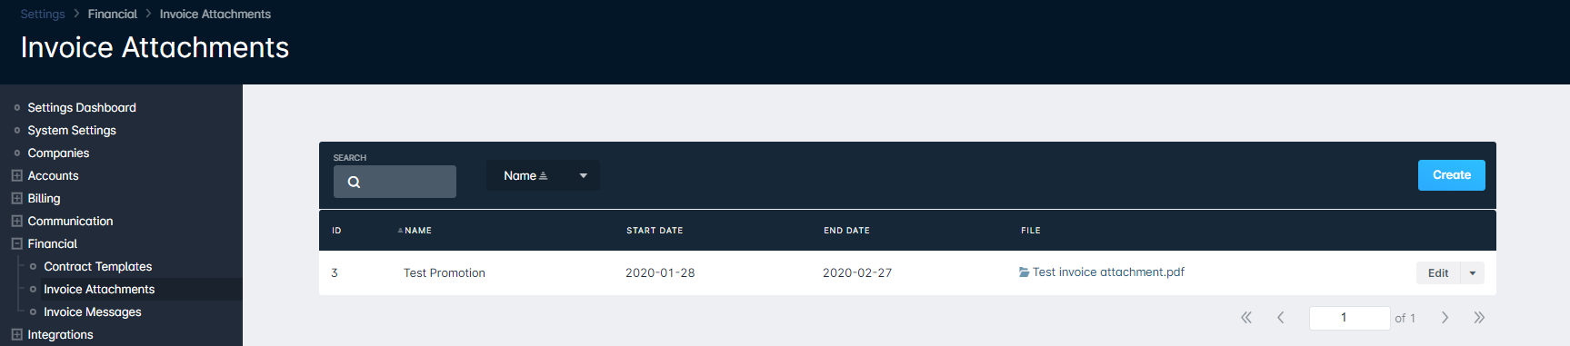Jump to last page with double-right arrows
The width and height of the screenshot is (1570, 346).
1479,317
